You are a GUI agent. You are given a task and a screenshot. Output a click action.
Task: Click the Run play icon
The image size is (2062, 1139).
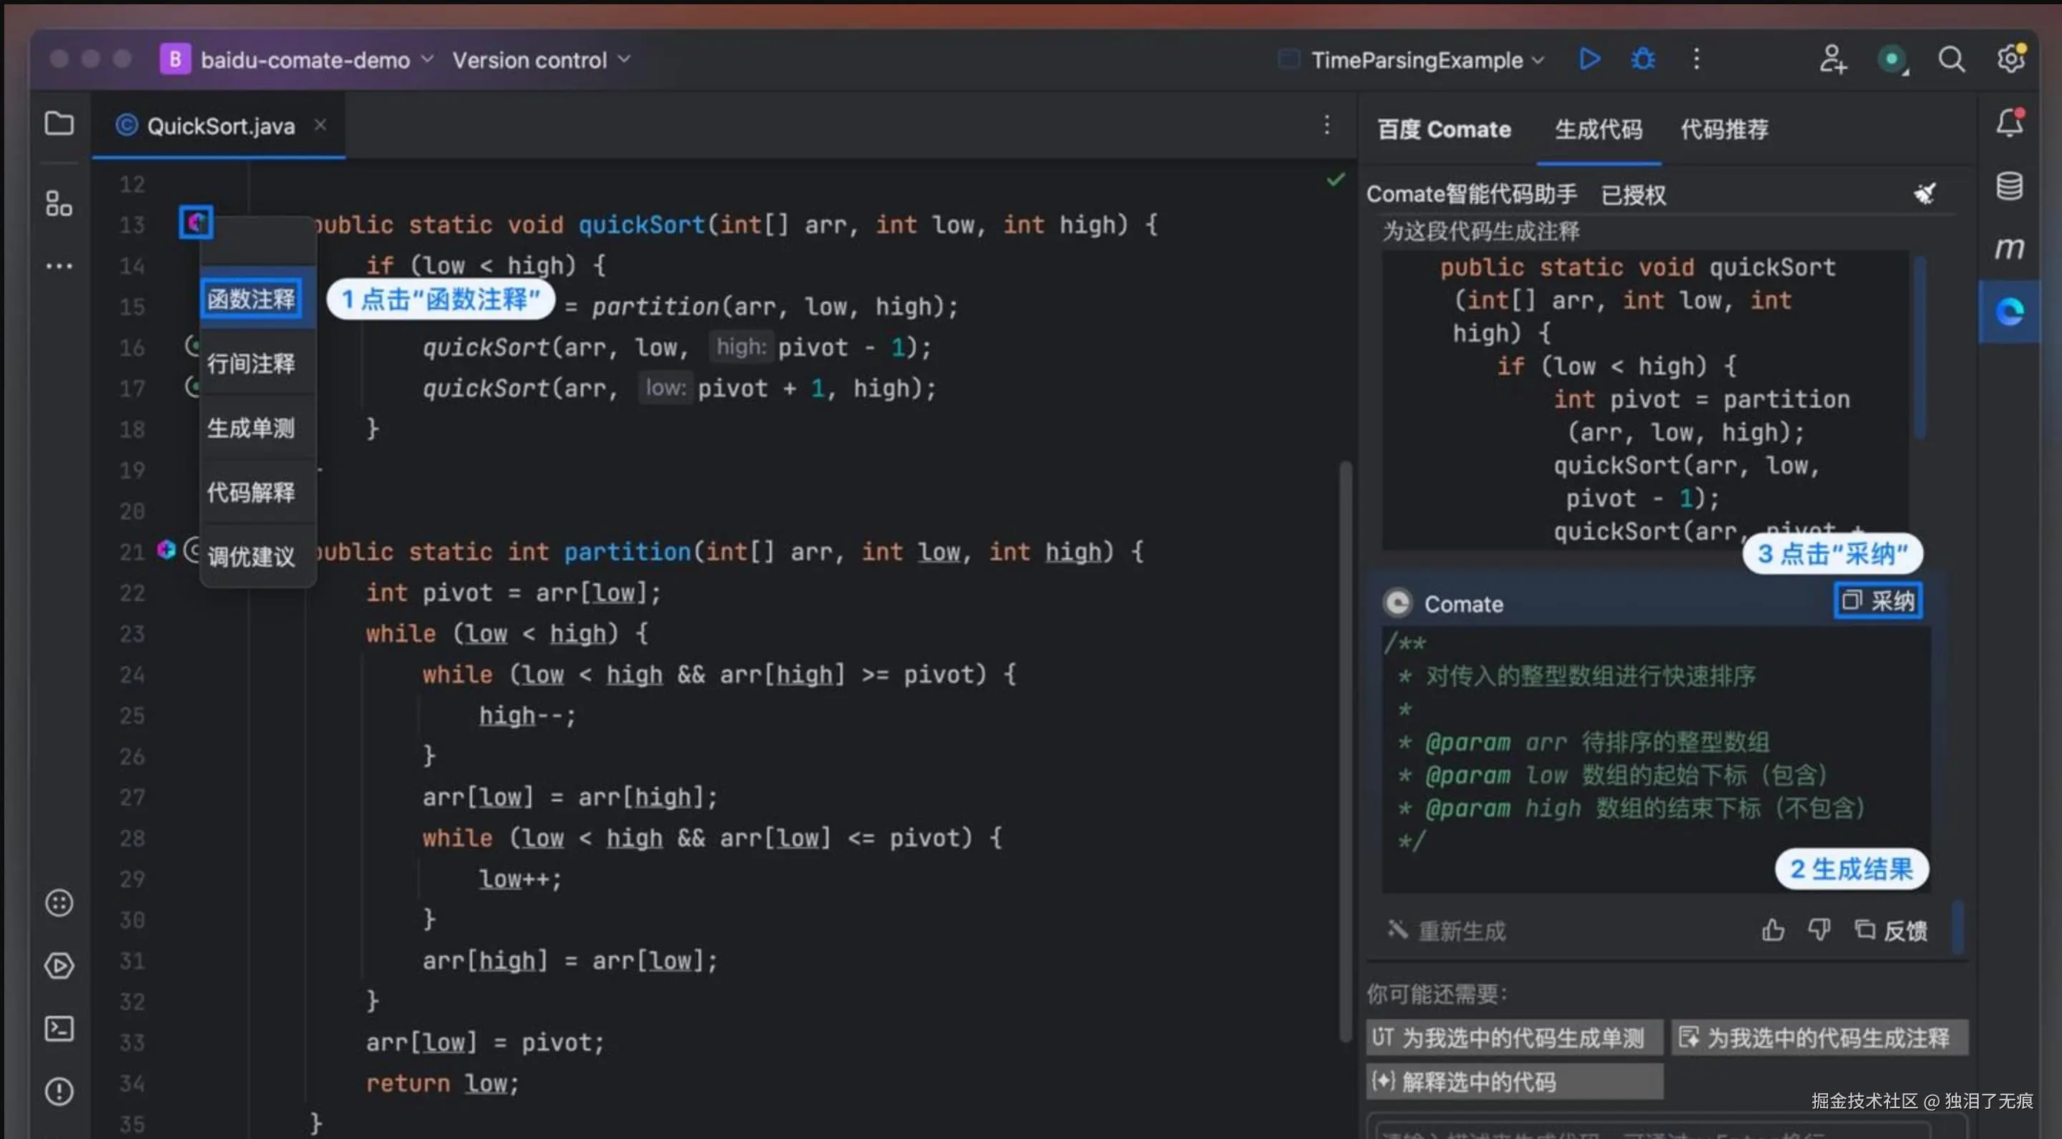pyautogui.click(x=1590, y=59)
